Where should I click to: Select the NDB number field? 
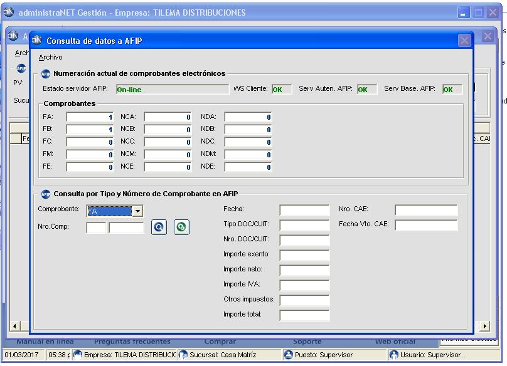click(248, 130)
